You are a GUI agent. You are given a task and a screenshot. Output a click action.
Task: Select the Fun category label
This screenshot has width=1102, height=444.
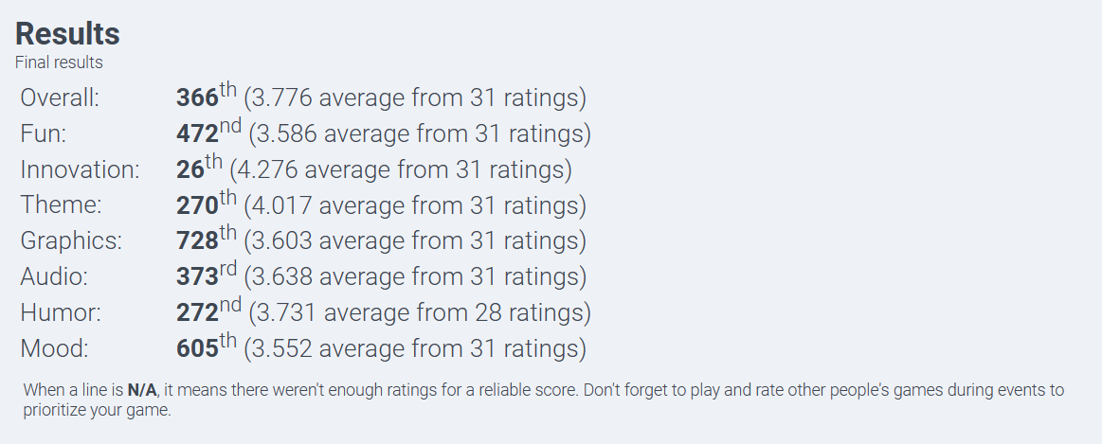(43, 133)
